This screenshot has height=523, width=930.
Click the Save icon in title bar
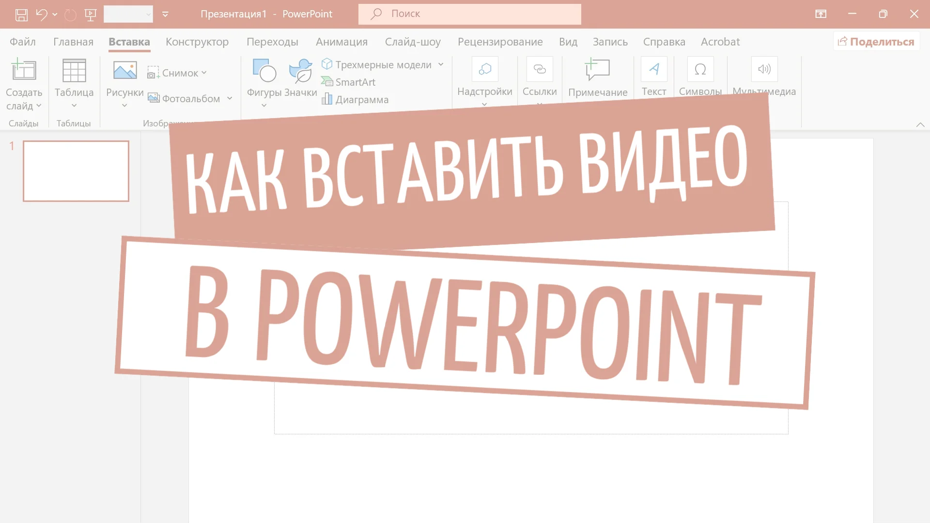coord(21,15)
